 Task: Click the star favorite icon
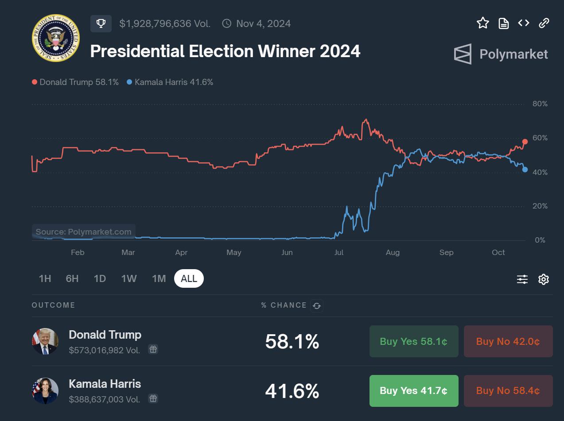click(483, 23)
